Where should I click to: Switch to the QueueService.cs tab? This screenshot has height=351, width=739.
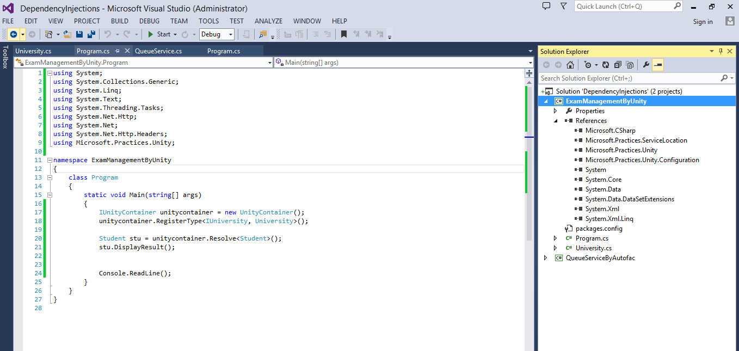click(158, 51)
